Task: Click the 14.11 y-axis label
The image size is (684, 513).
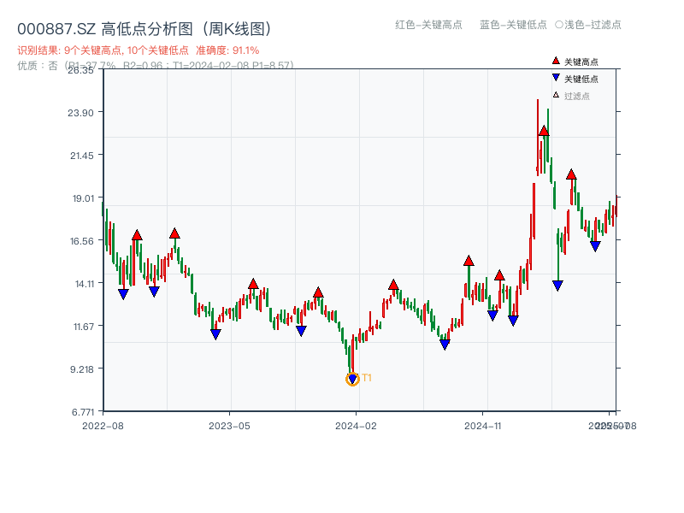Action: (x=84, y=284)
